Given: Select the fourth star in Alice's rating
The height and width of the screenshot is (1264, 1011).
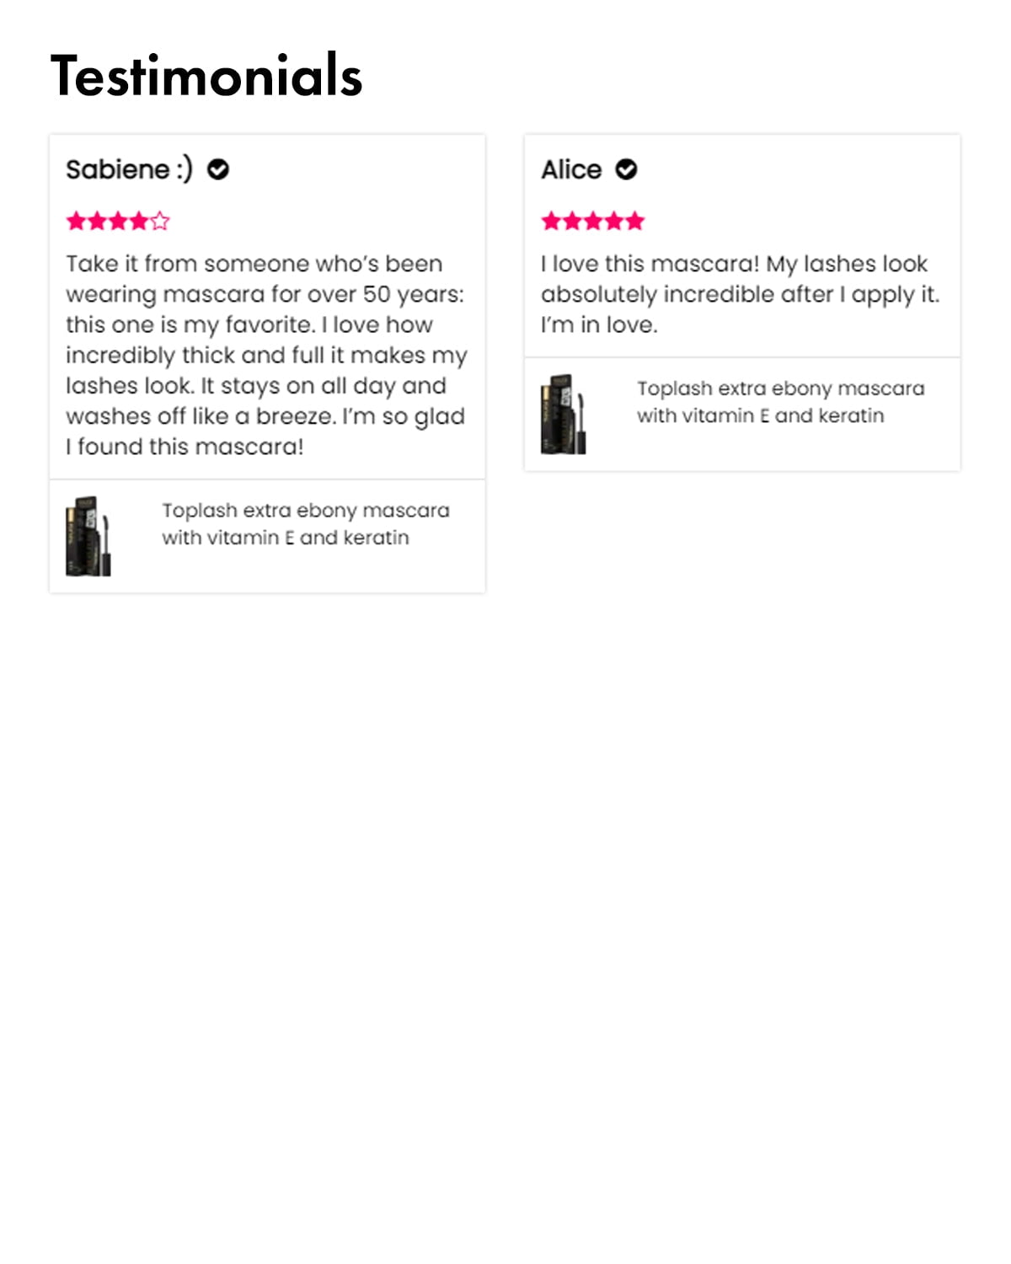Looking at the screenshot, I should tap(614, 222).
